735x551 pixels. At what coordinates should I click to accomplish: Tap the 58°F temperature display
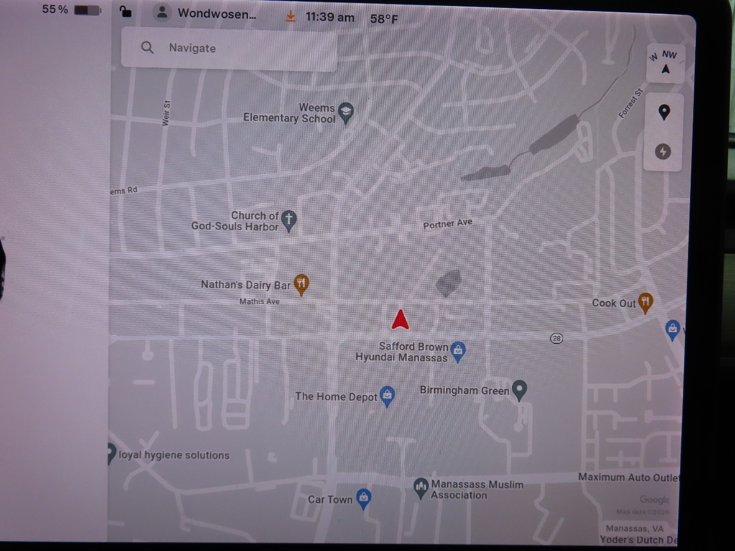384,19
